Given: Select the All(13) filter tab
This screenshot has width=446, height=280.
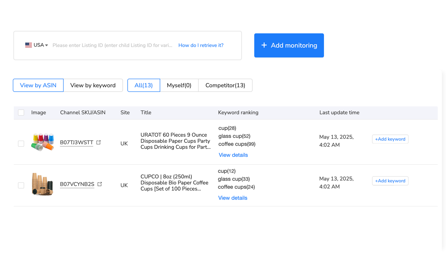Looking at the screenshot, I should pos(144,85).
